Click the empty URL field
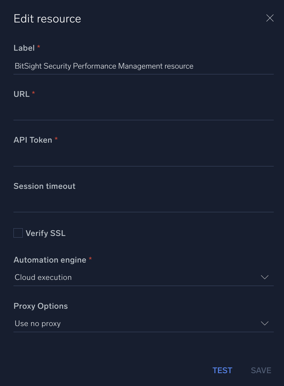 click(144, 112)
